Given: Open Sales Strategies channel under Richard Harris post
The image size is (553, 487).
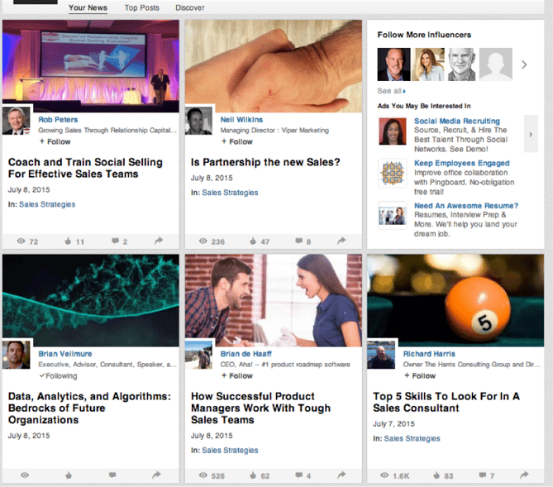Looking at the screenshot, I should click(412, 438).
